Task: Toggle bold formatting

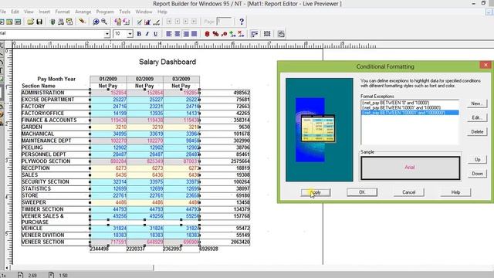Action: click(x=139, y=34)
